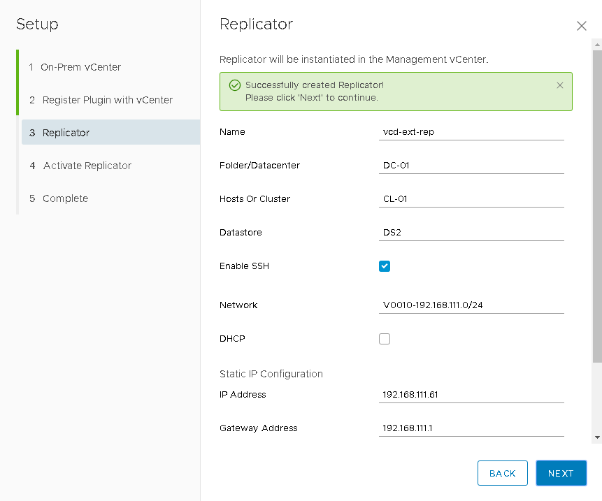Select Register Plugin with vCenter step
This screenshot has width=602, height=501.
107,100
